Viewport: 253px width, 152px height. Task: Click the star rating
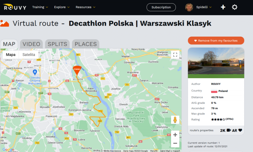(x=218, y=119)
